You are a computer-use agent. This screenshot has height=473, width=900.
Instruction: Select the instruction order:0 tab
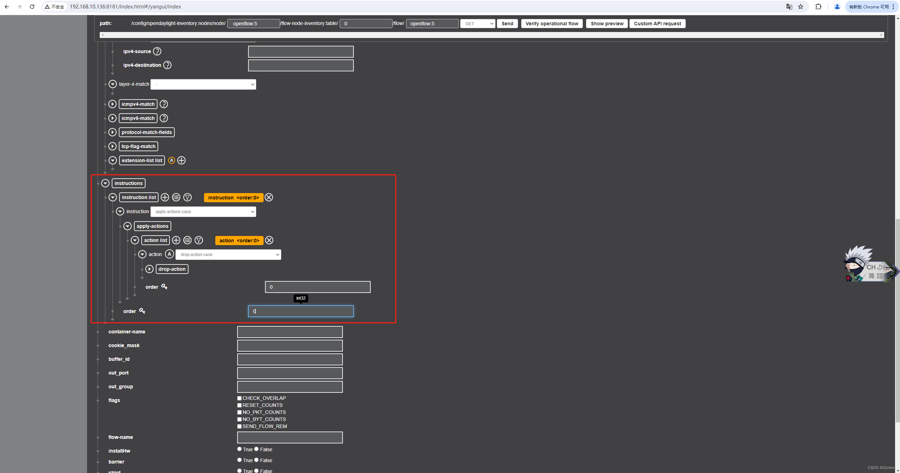click(233, 198)
